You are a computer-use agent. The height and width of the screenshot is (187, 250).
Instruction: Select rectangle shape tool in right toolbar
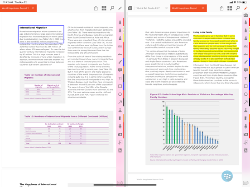click(245, 86)
